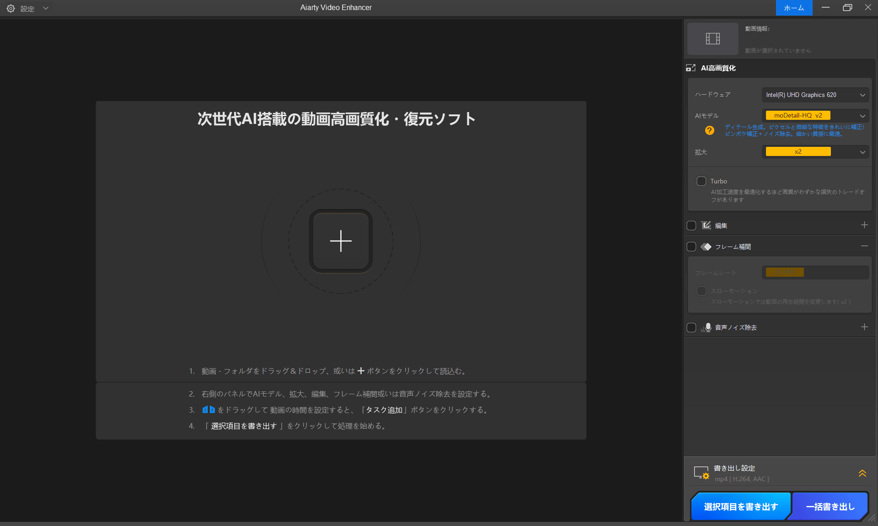Open the フレームレート dropdown

[x=815, y=272]
